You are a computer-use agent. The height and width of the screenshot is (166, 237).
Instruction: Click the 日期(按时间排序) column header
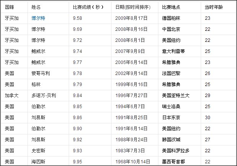point(133,7)
